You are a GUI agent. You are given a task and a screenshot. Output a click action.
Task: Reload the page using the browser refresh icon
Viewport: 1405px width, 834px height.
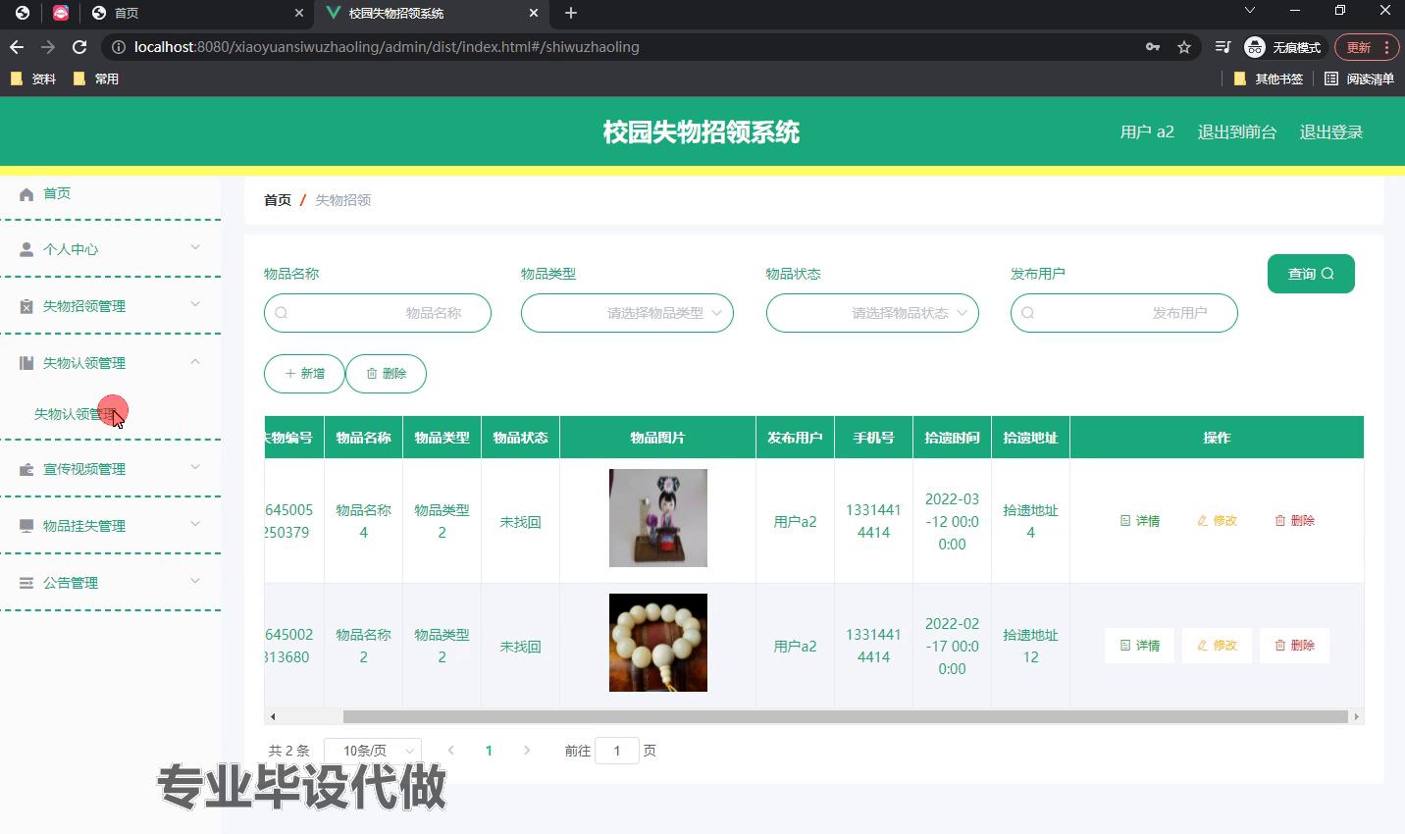[x=80, y=47]
